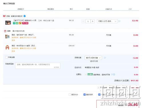Open the '【春节不打烊】' product title link

25,20
